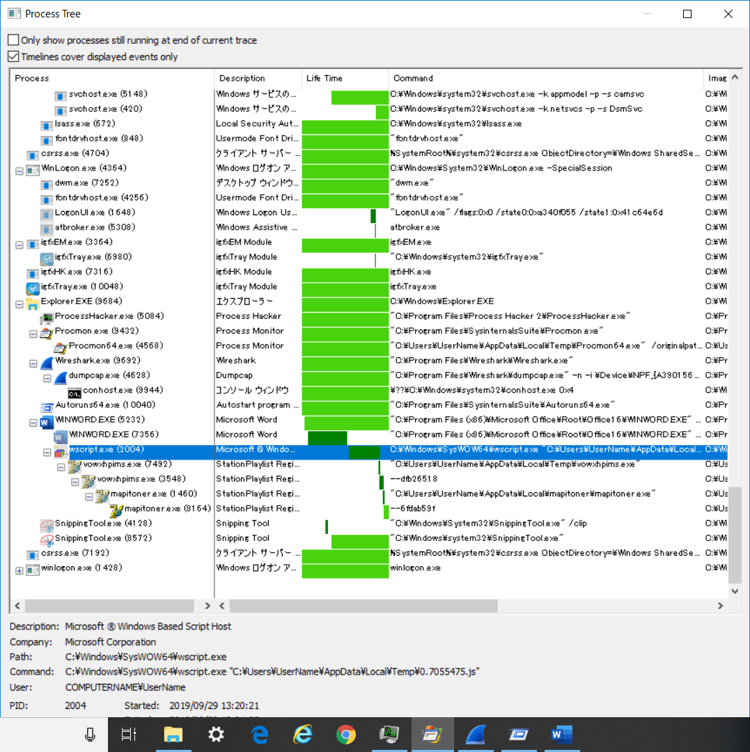
Task: Click WINWORD.EXE (7356) dark green timeline bar
Action: 327,437
